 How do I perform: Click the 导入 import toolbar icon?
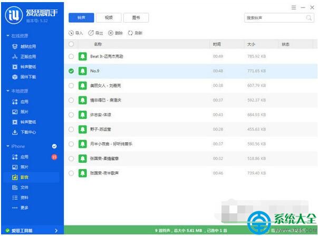pyautogui.click(x=71, y=33)
